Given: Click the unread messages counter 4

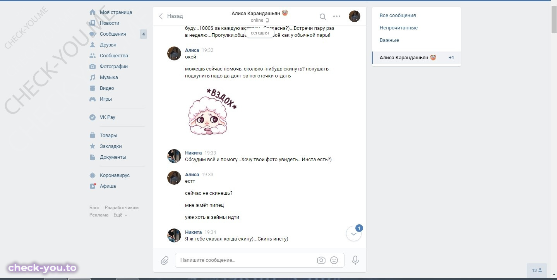Looking at the screenshot, I should click(x=144, y=34).
